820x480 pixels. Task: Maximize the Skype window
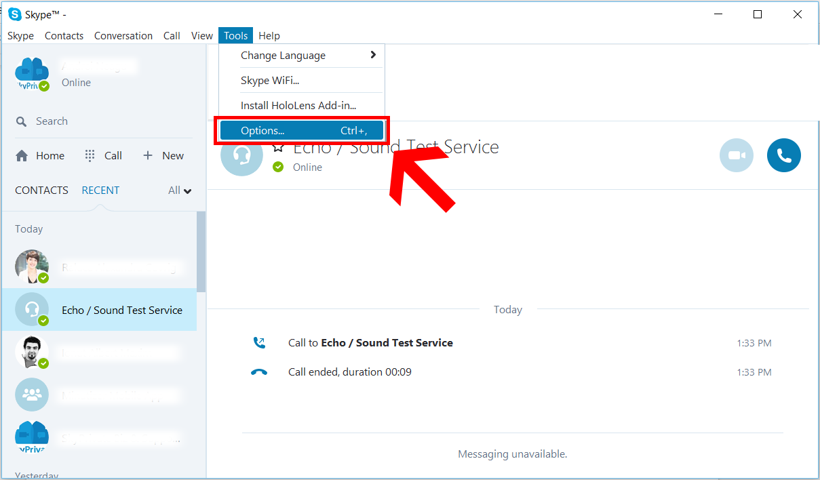(758, 14)
